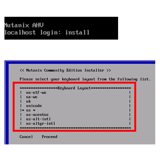Click the right-side border of layout list

coord(130,108)
